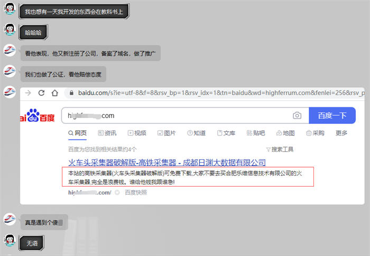The height and width of the screenshot is (256, 370).
Task: Click into the Baidu search input field
Action: (185, 115)
